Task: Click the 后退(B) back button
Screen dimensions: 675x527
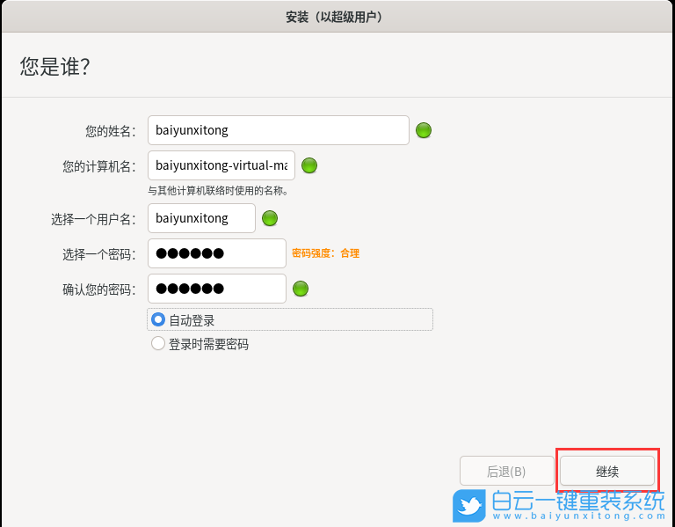Action: click(506, 472)
